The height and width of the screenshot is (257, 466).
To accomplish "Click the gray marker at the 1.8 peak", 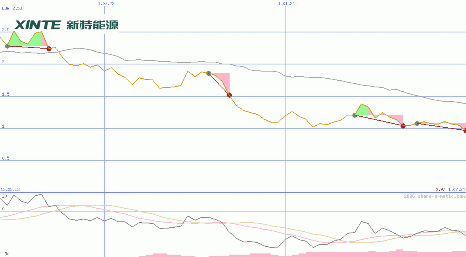I will click(x=208, y=73).
